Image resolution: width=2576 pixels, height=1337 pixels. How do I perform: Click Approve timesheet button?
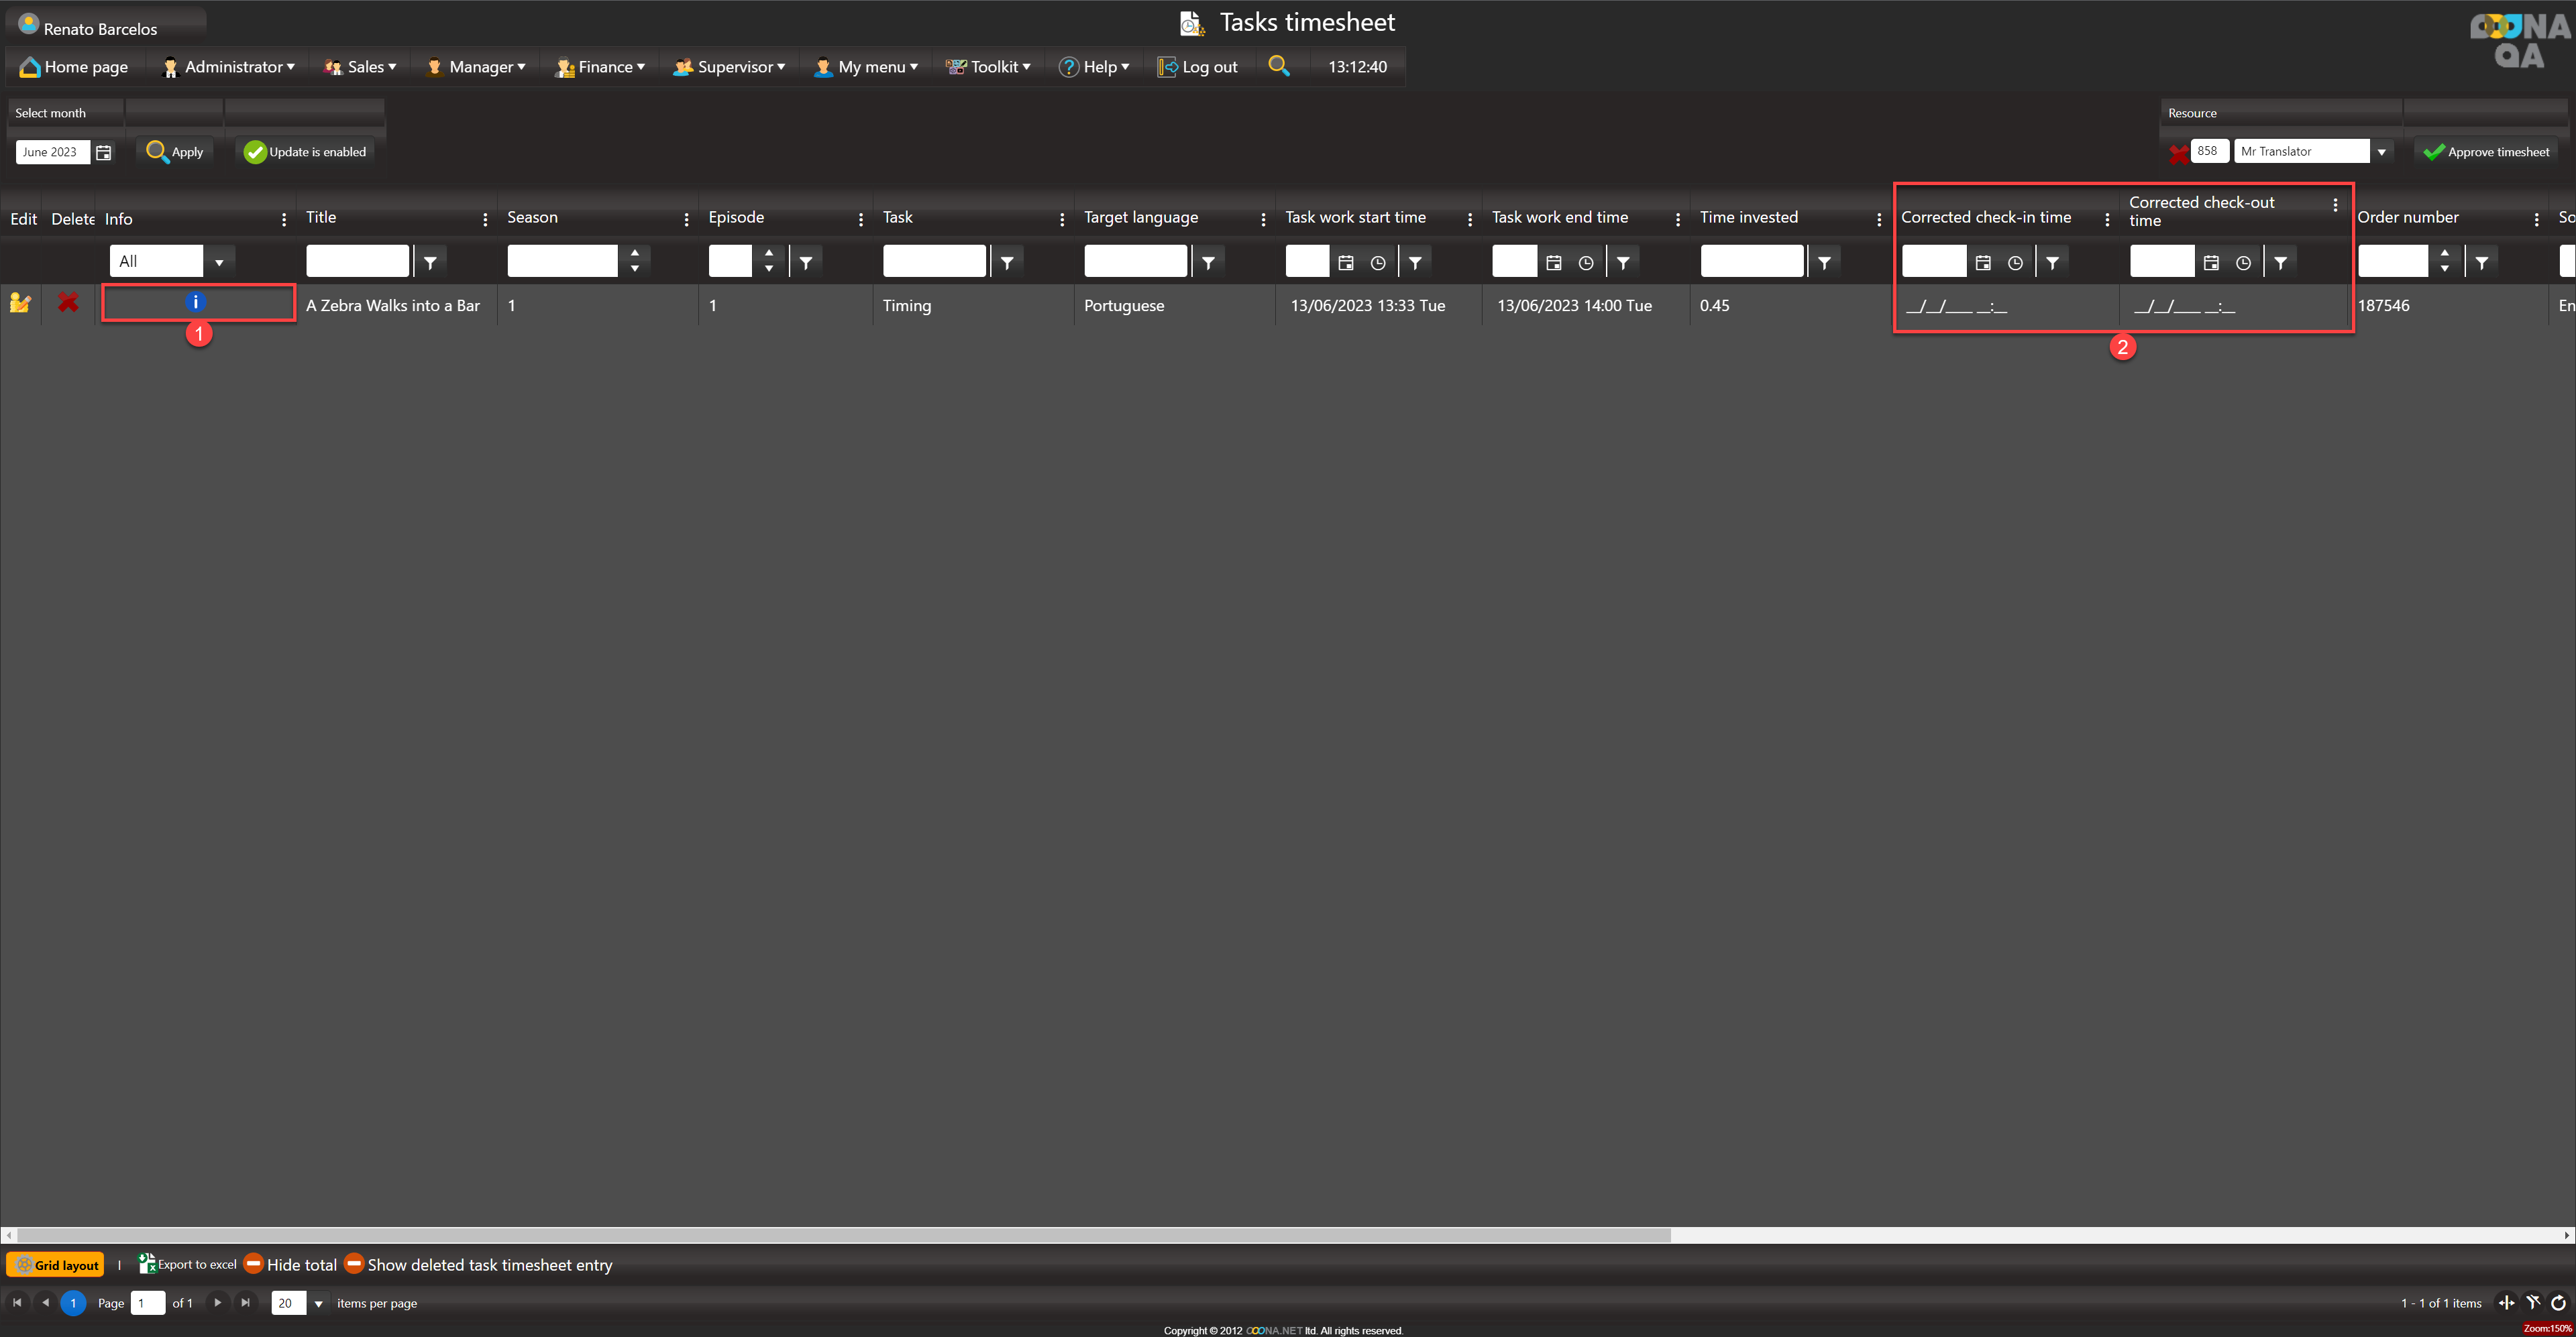[2487, 152]
